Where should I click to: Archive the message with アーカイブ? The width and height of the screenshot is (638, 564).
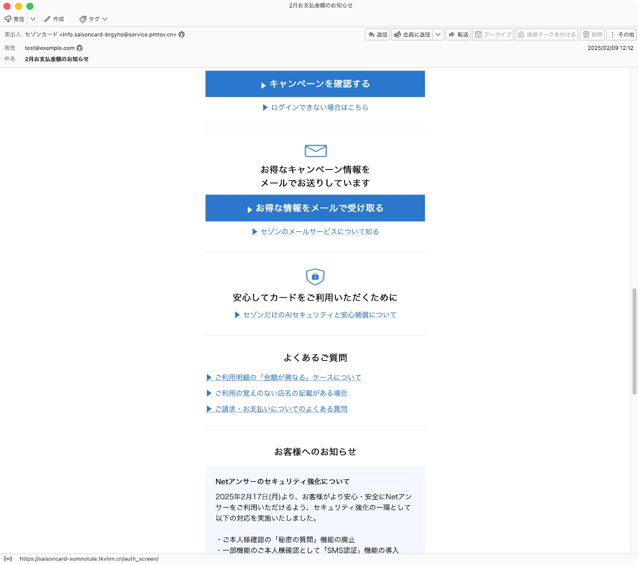(492, 34)
